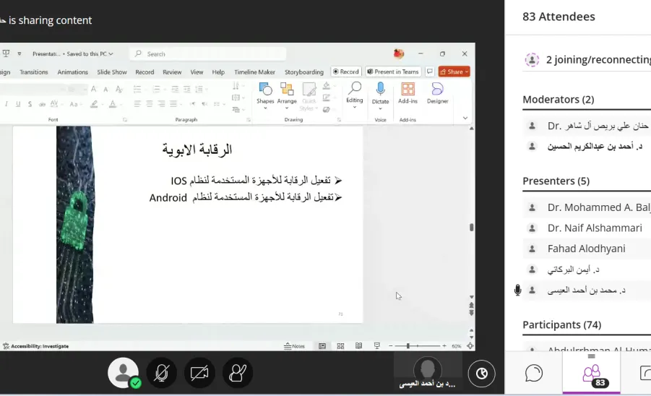Viewport: 651px width, 396px height.
Task: Open attendees panel with 83 badge
Action: coord(592,374)
